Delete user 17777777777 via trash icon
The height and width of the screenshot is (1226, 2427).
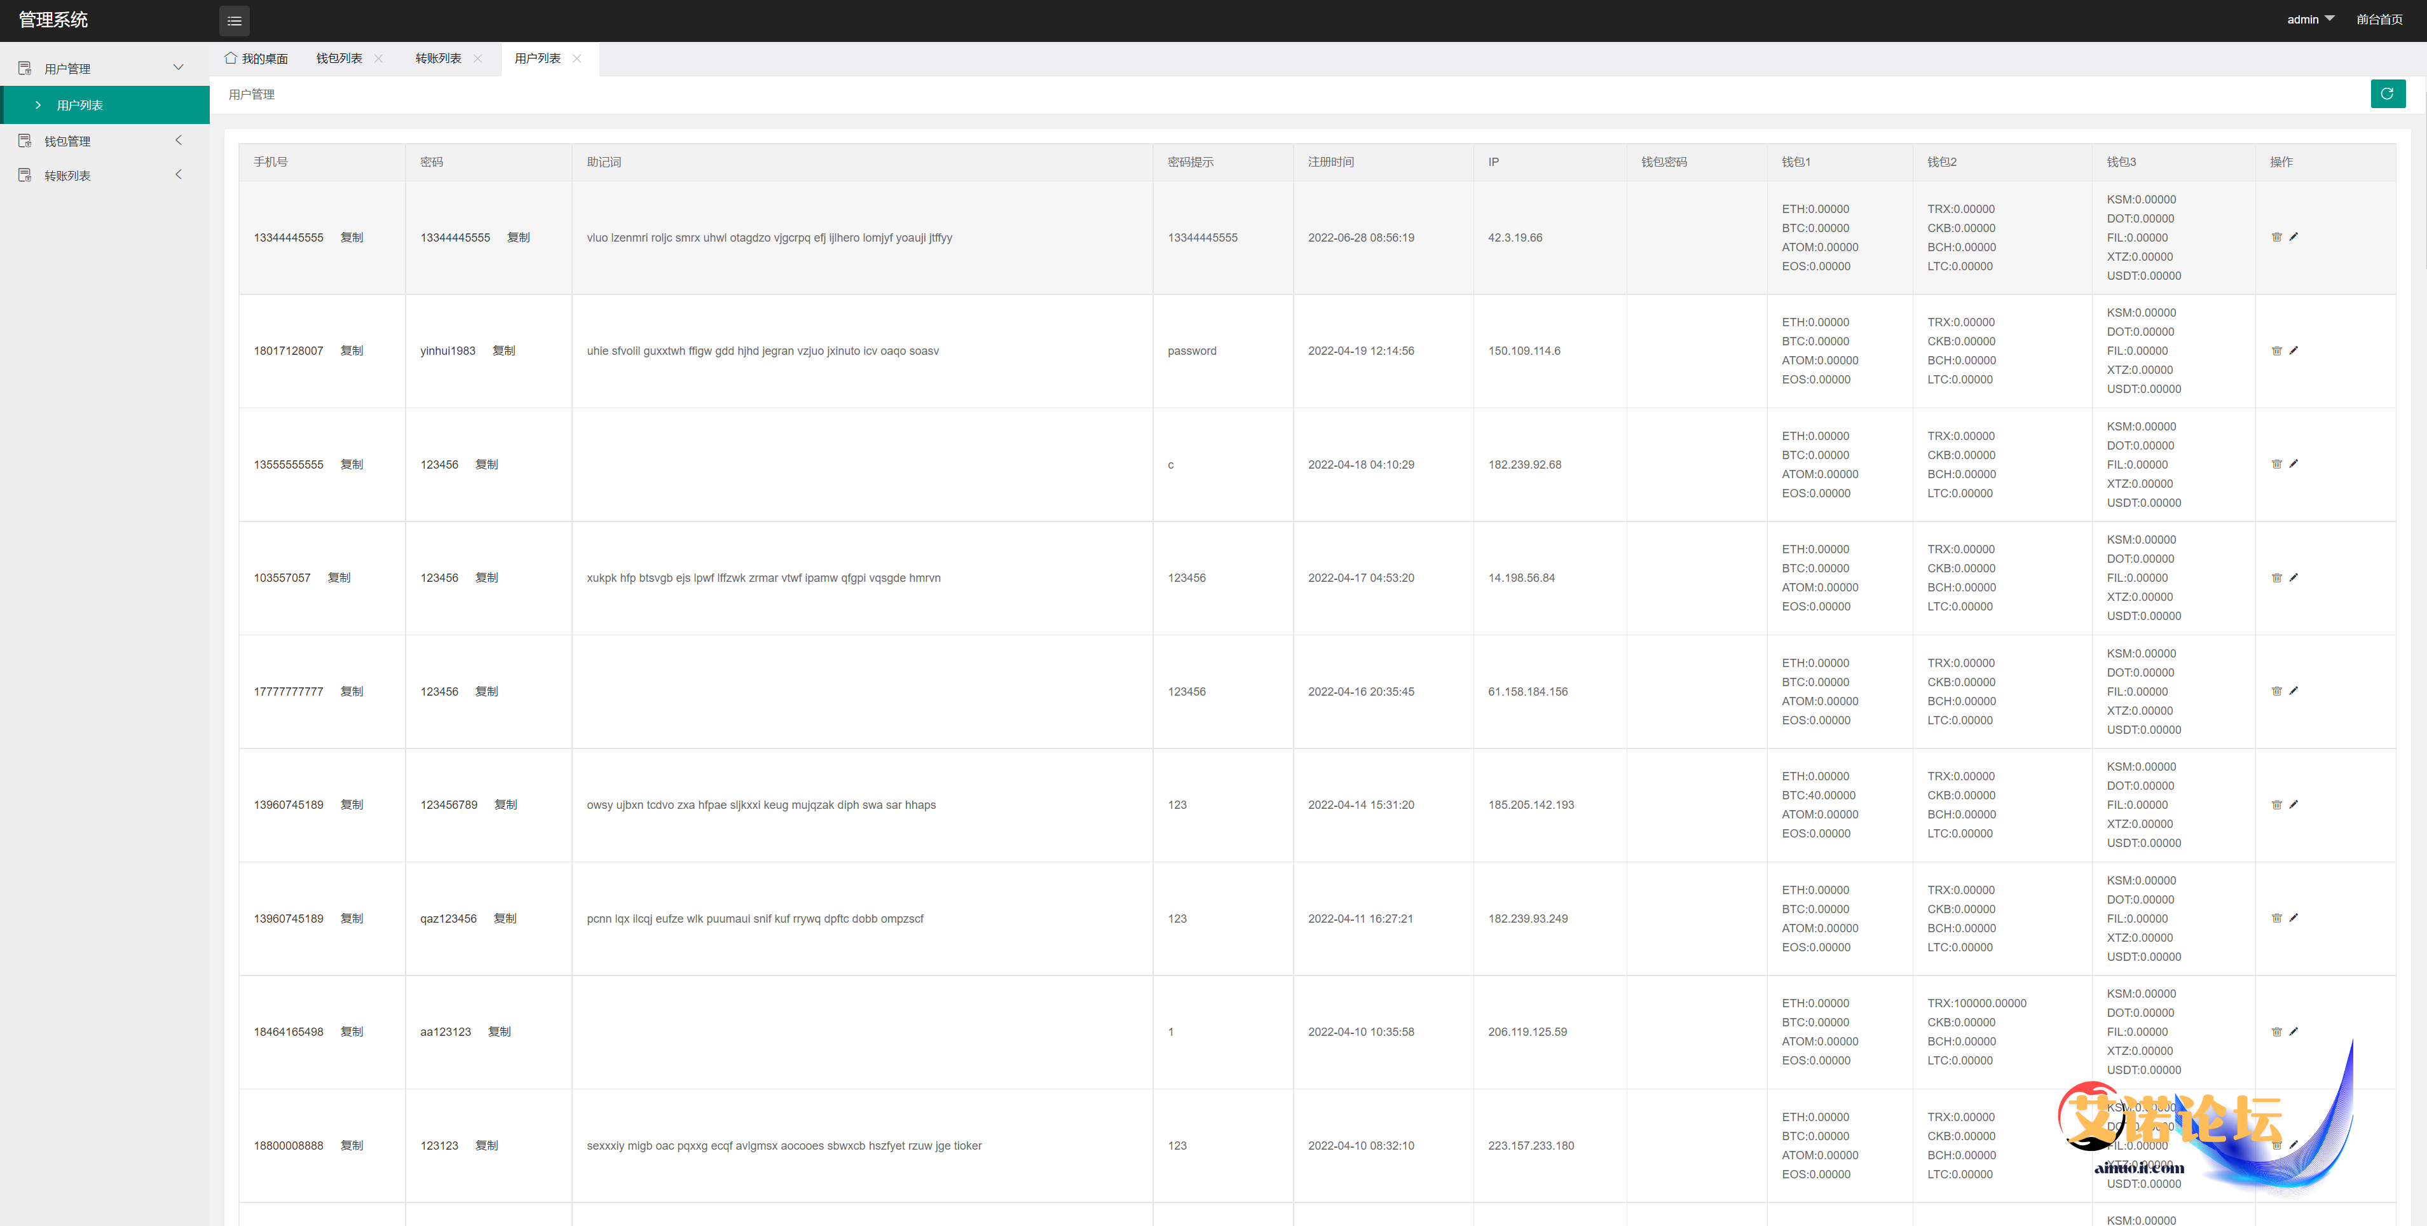tap(2276, 691)
